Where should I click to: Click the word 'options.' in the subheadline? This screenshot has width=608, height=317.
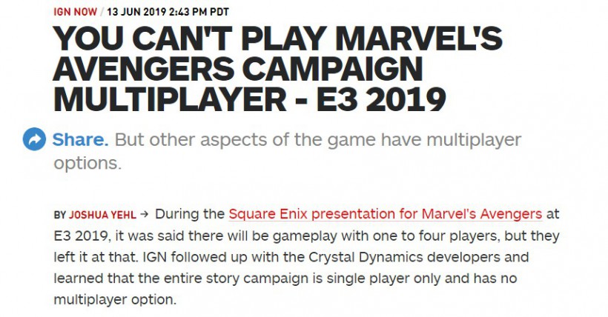pyautogui.click(x=87, y=164)
